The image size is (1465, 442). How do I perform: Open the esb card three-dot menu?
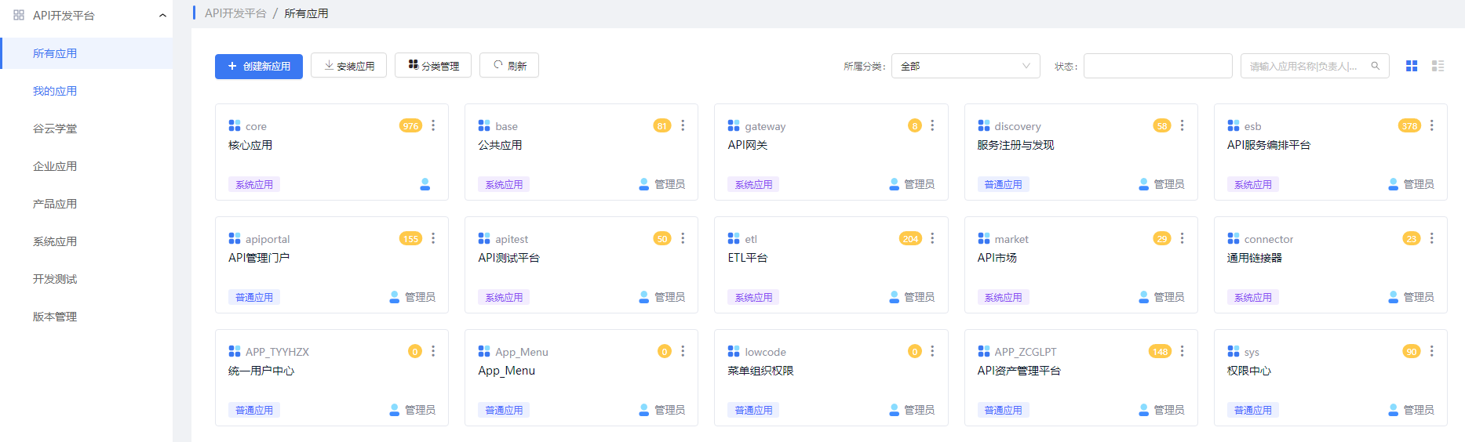1431,125
